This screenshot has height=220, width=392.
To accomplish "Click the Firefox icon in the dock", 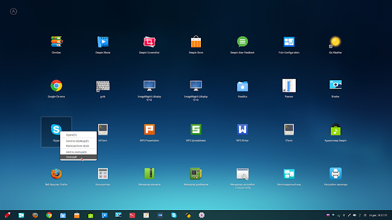I will (x=35, y=215).
